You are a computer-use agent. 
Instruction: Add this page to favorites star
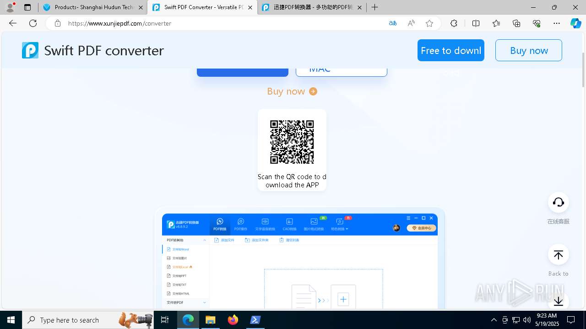(x=429, y=23)
